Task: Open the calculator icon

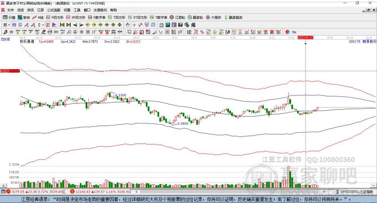Action: (x=168, y=25)
